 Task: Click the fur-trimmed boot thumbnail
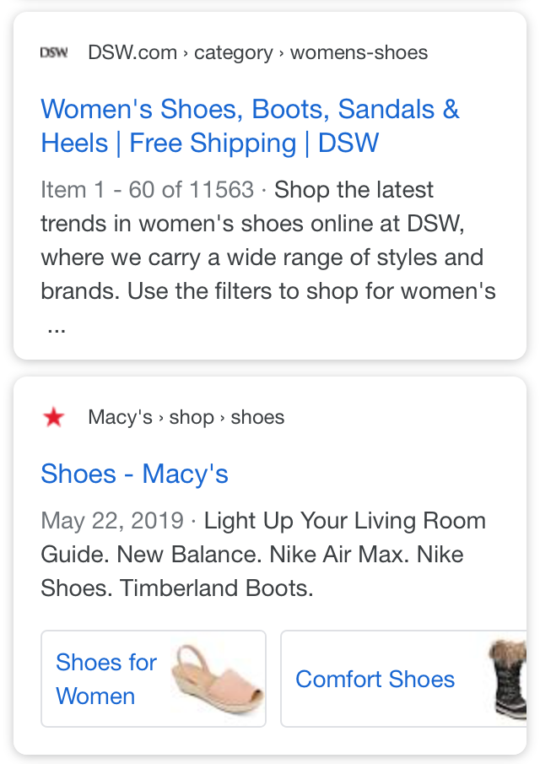[508, 680]
